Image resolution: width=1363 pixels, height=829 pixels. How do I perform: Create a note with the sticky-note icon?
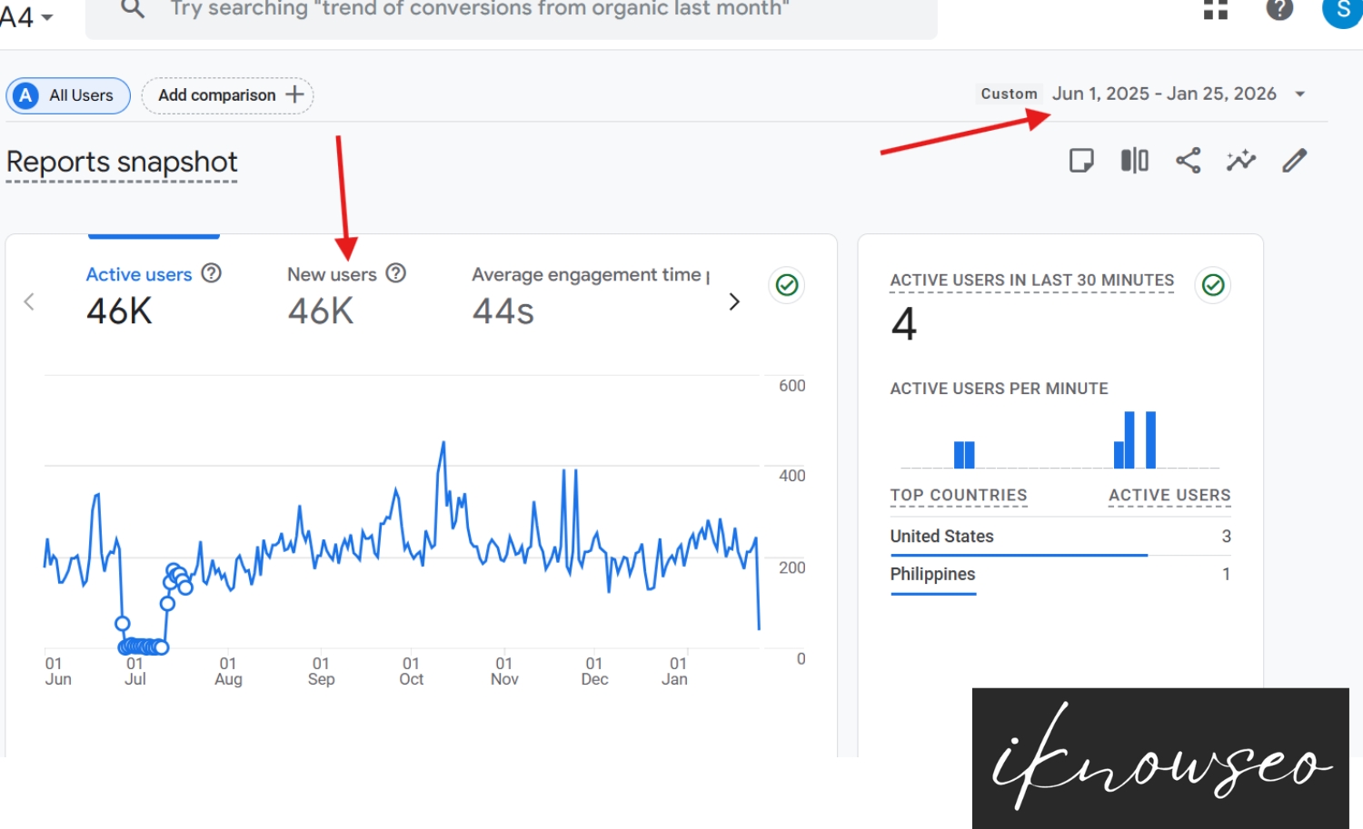coord(1080,160)
